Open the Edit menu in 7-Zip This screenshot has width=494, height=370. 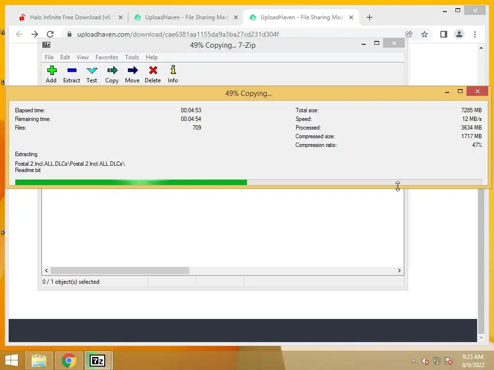point(65,57)
